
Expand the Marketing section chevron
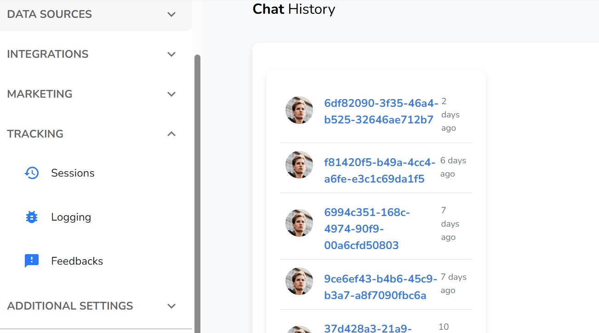[x=171, y=94]
